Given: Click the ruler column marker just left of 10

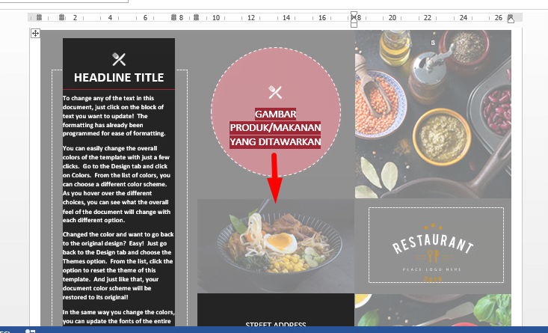Looking at the screenshot, I should click(197, 17).
